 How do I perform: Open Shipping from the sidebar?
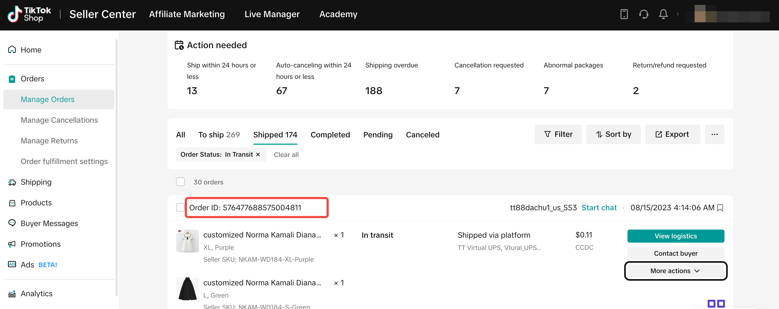click(x=36, y=182)
